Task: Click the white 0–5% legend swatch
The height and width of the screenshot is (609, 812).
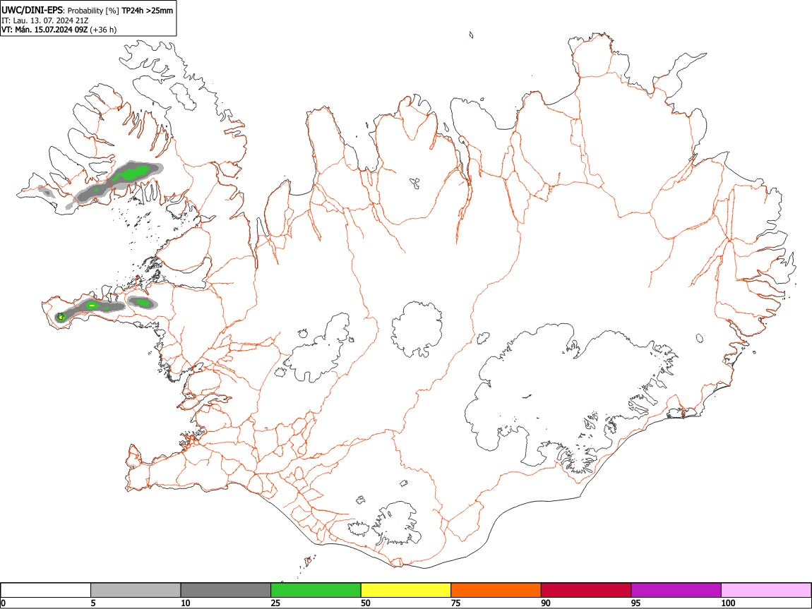Action: (46, 591)
